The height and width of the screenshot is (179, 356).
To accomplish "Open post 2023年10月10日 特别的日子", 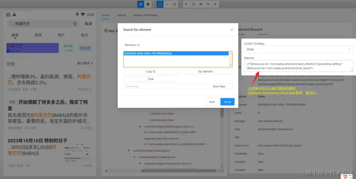I will tap(50, 153).
